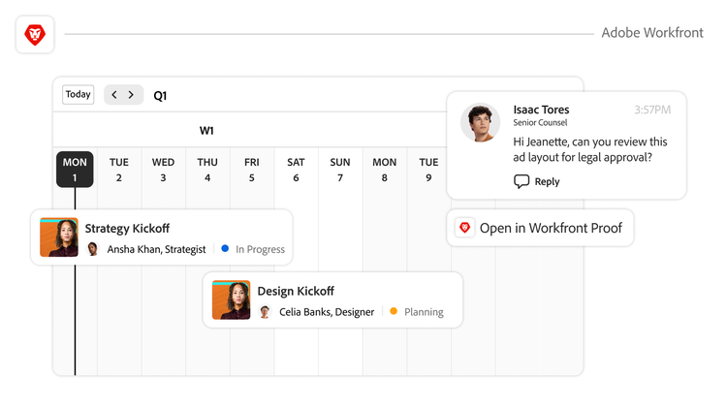Open the Design Kickoff thumbnail image
The image size is (727, 409).
coord(232,300)
